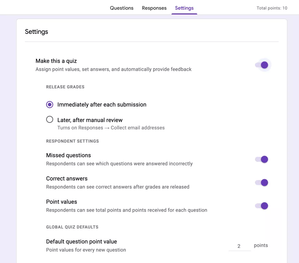Click the Respondent Settings section header

[x=72, y=141]
